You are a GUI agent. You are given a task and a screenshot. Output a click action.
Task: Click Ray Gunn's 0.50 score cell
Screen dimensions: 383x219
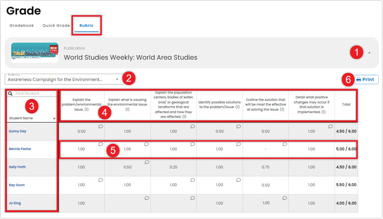click(266, 185)
